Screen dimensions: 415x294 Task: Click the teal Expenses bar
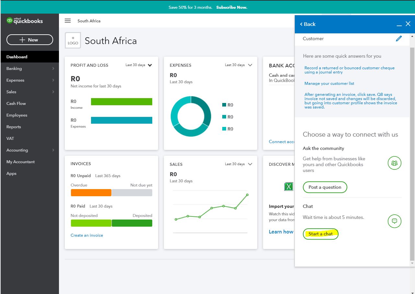point(121,120)
